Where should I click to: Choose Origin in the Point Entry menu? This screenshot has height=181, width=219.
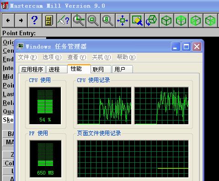[x=8, y=42]
